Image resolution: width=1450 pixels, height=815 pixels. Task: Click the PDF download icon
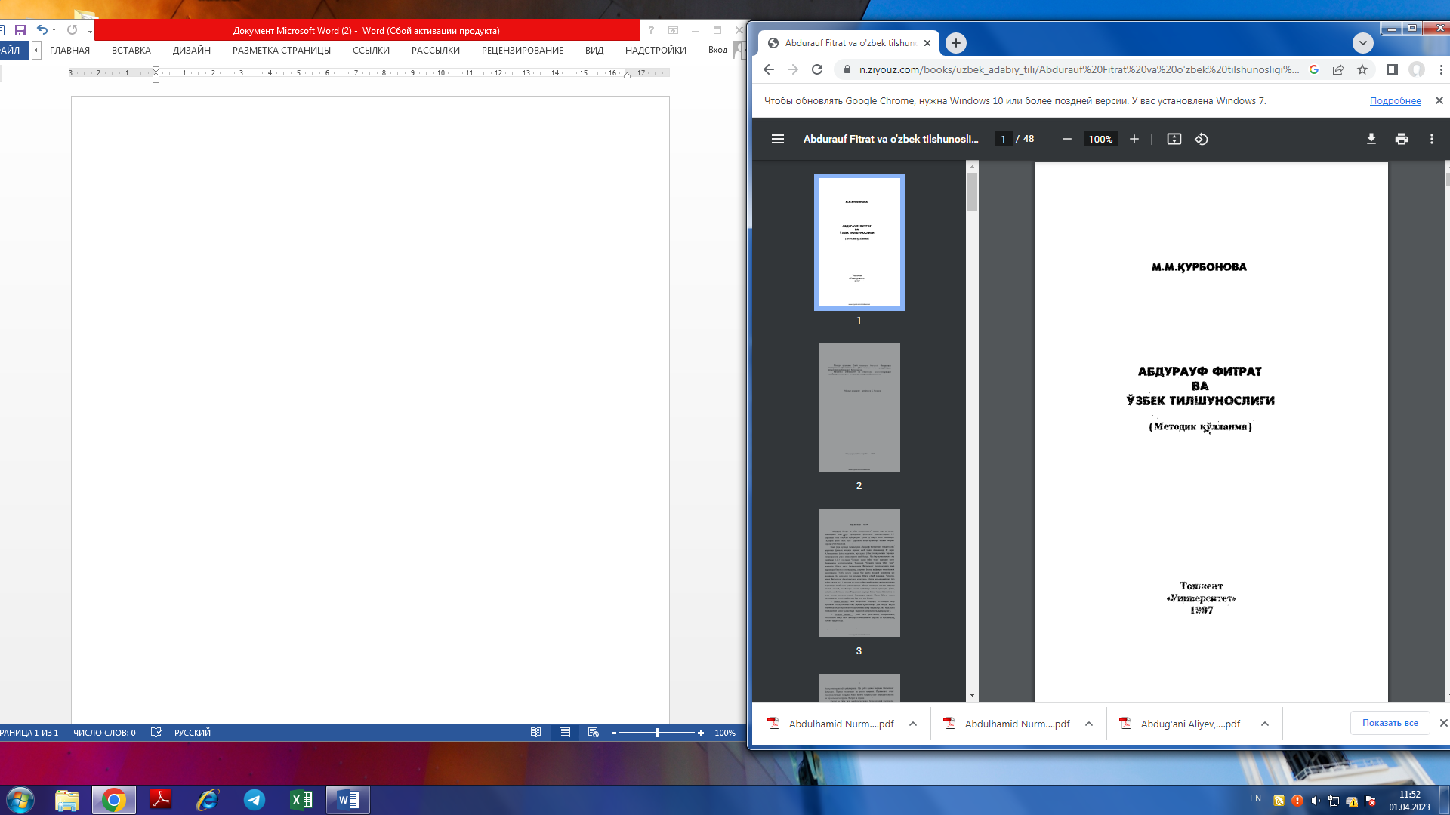[x=1371, y=139]
